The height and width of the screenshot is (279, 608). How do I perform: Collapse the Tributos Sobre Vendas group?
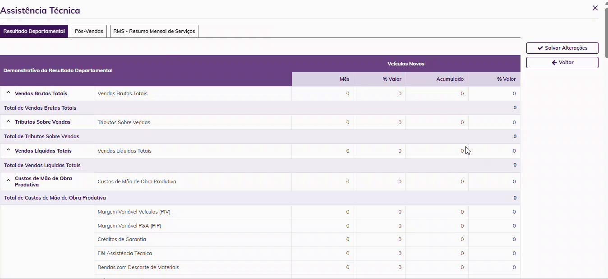[8, 122]
